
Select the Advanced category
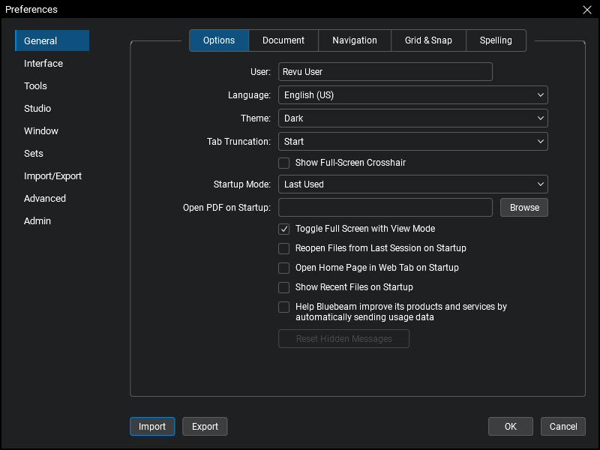45,199
